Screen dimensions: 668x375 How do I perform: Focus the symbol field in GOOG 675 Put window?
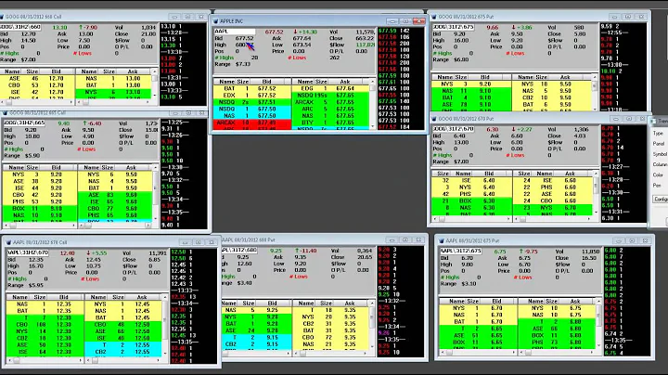pyautogui.click(x=454, y=27)
